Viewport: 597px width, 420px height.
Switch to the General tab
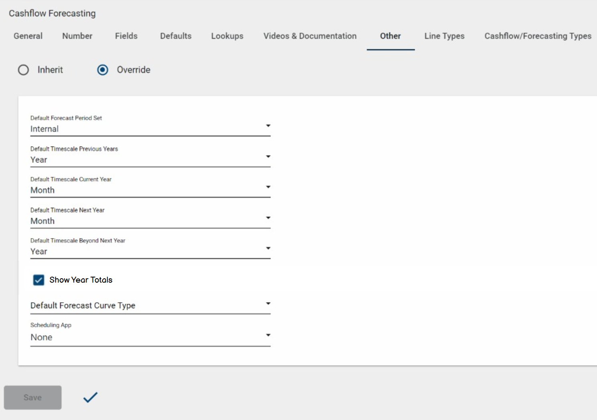tap(28, 36)
